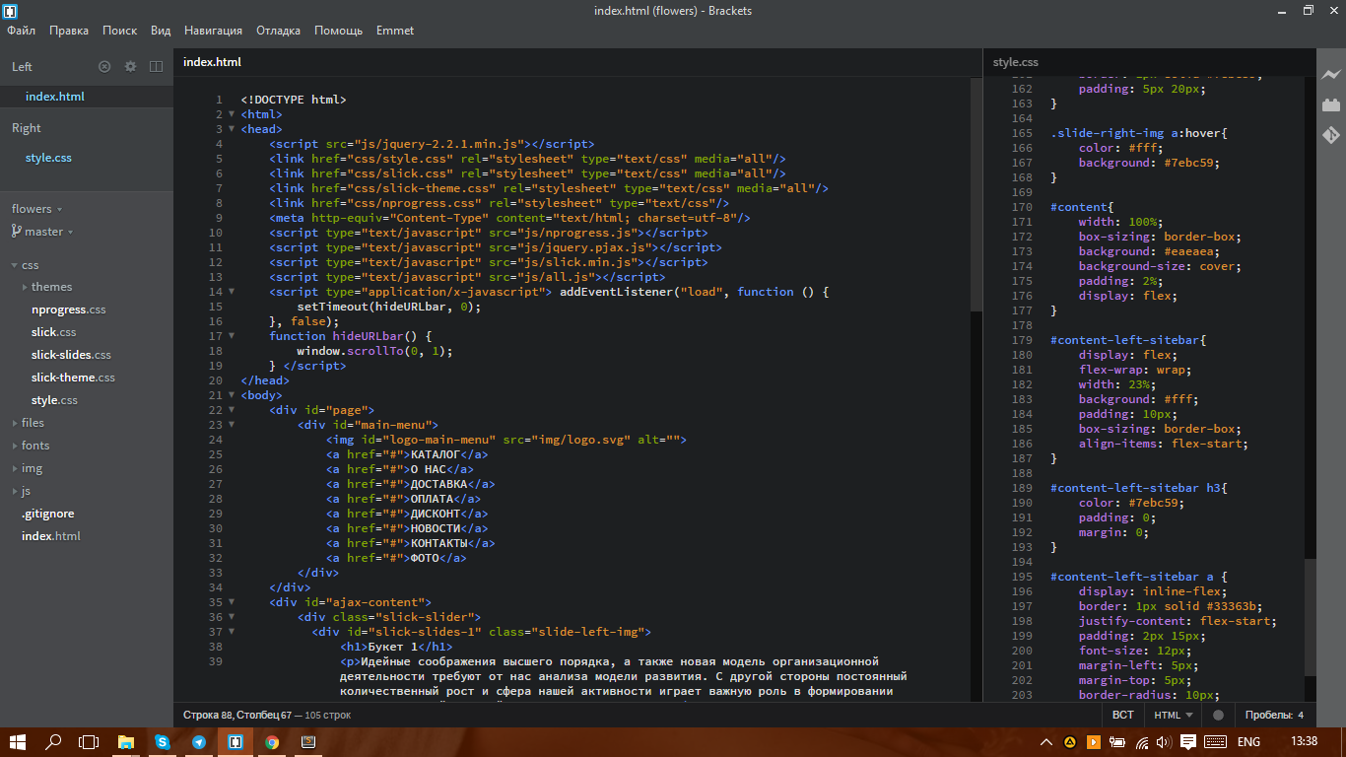The height and width of the screenshot is (757, 1346).
Task: Open the master branch dropdown
Action: [x=42, y=232]
